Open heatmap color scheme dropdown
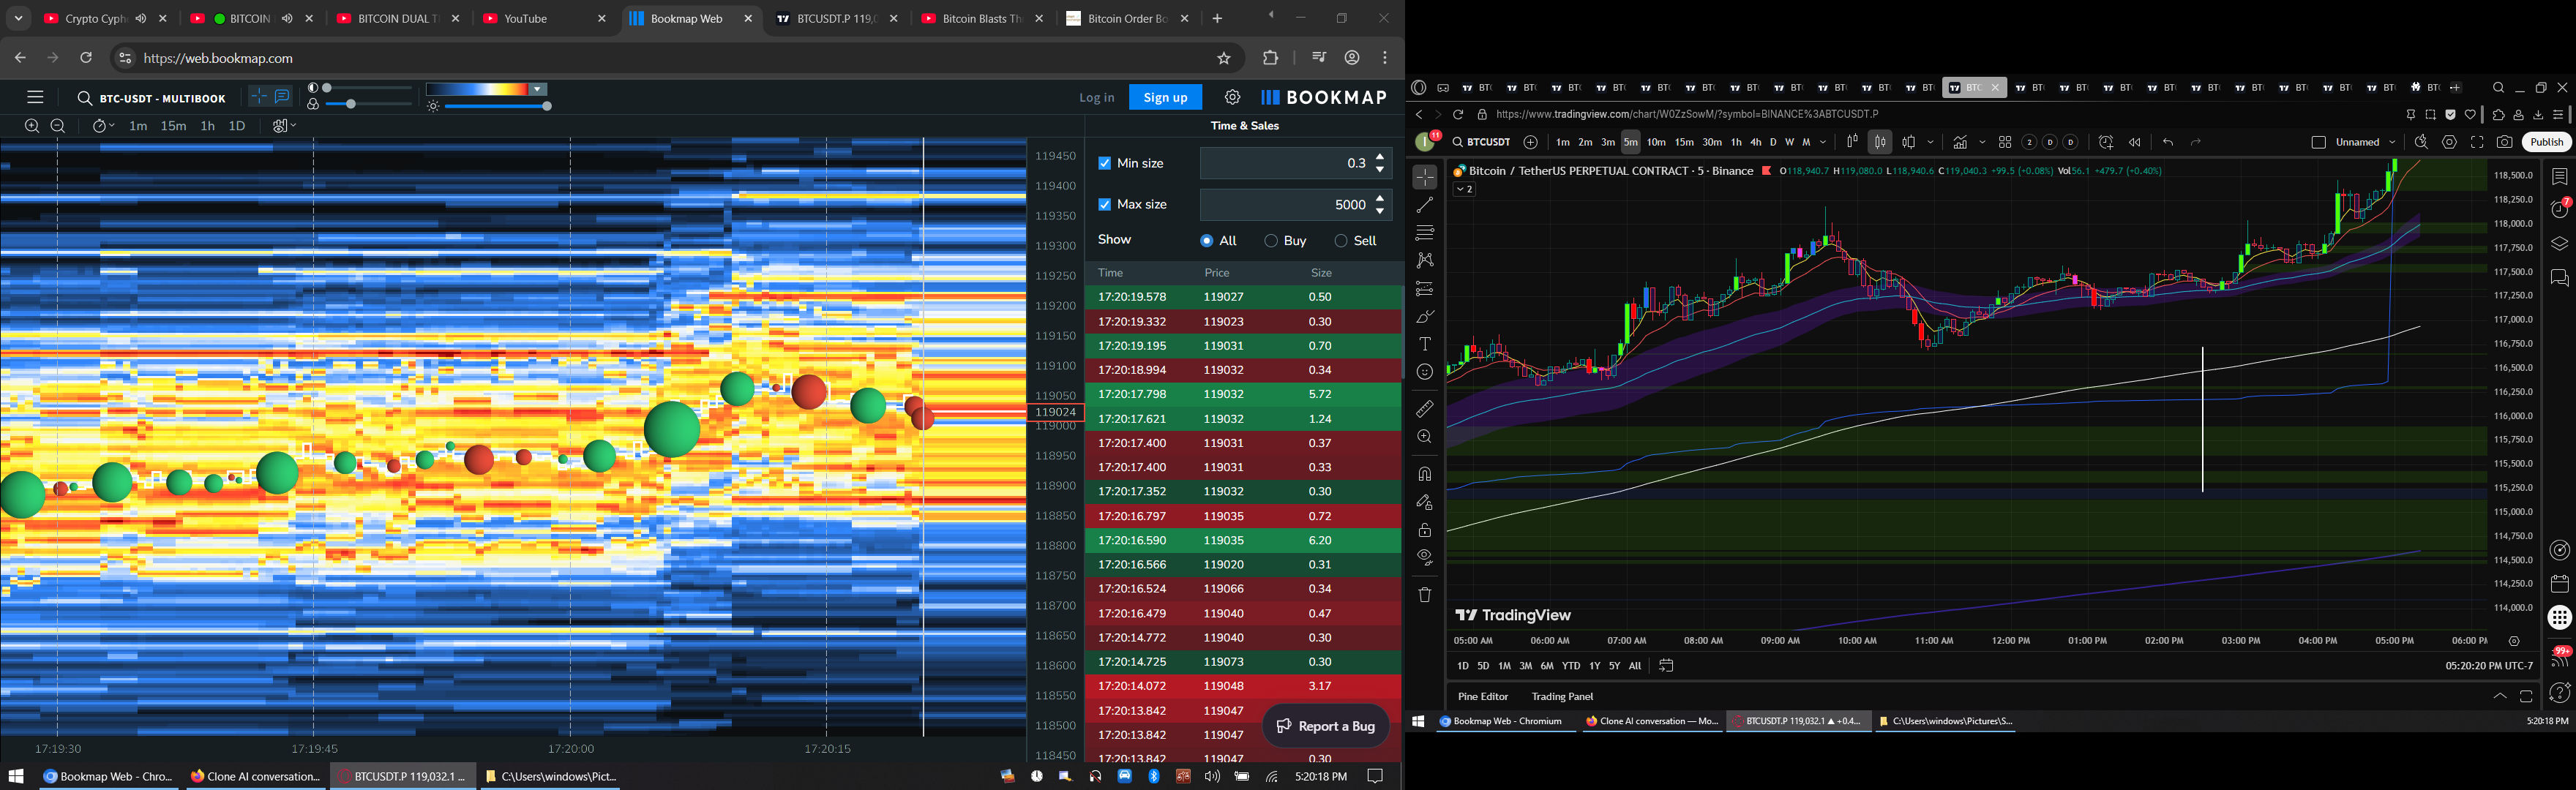Viewport: 2576px width, 790px height. [538, 89]
